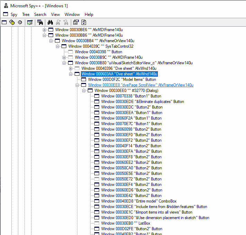Collapse Window 00030BB4 AfxFrameOrView140u node
Viewport: 246px width, 235px height.
(51, 41)
